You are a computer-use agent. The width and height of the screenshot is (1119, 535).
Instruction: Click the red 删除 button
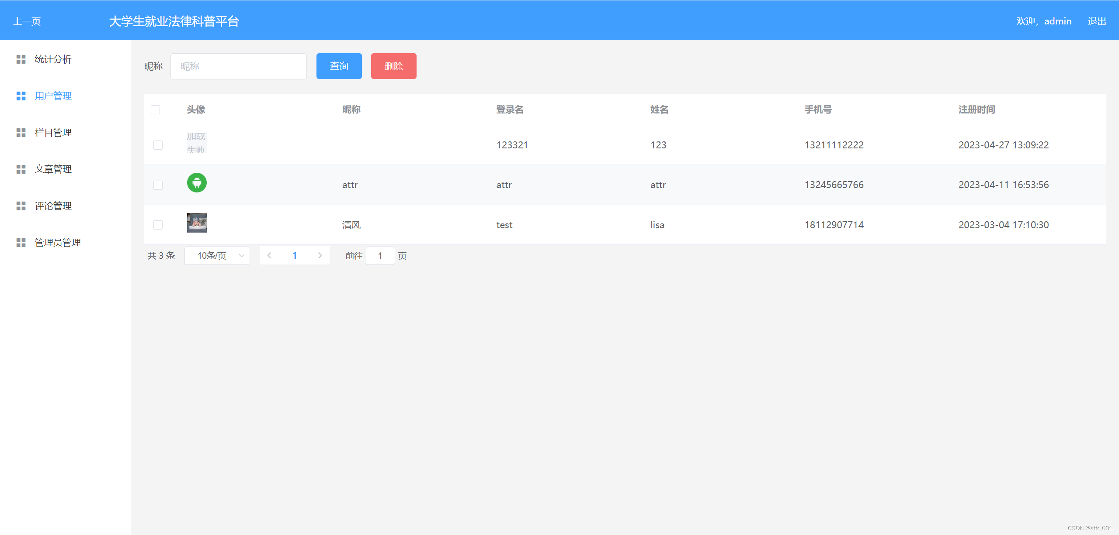(393, 66)
